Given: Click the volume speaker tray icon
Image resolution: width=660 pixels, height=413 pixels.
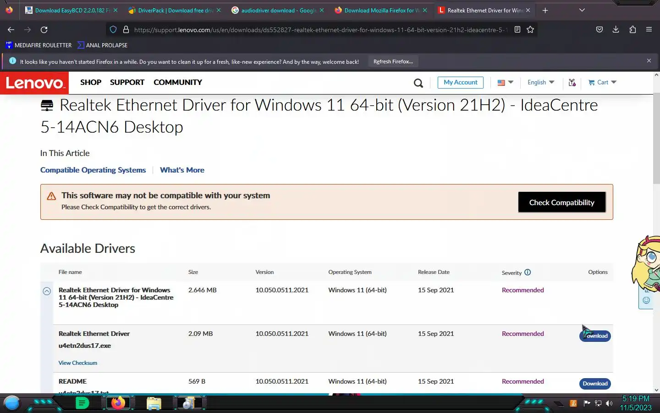Looking at the screenshot, I should (x=609, y=403).
